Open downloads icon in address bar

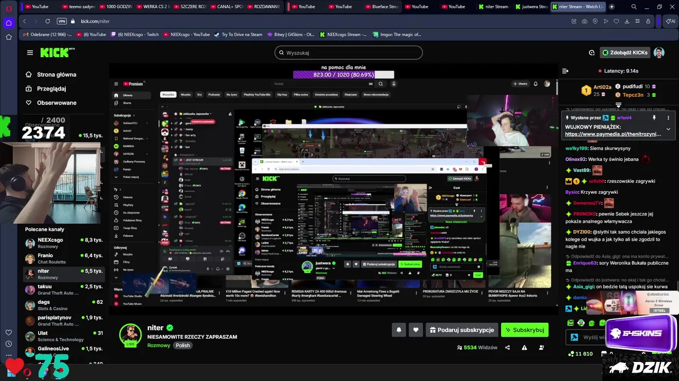pos(627,21)
